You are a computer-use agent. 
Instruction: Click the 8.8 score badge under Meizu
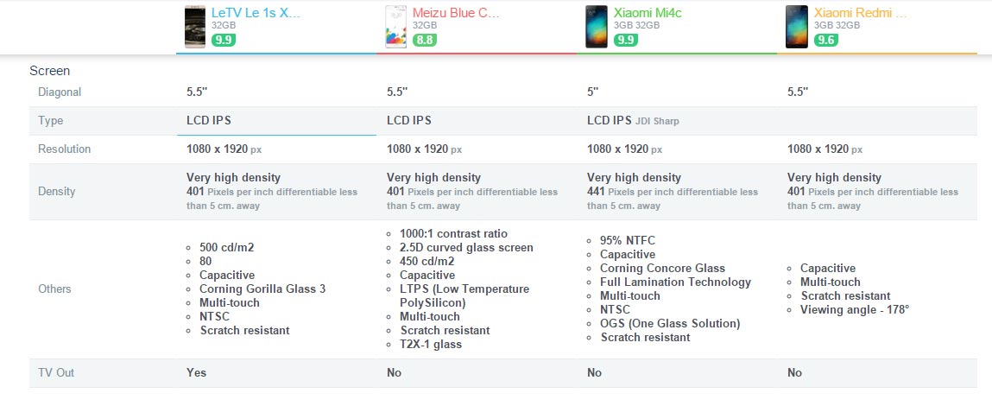click(425, 40)
